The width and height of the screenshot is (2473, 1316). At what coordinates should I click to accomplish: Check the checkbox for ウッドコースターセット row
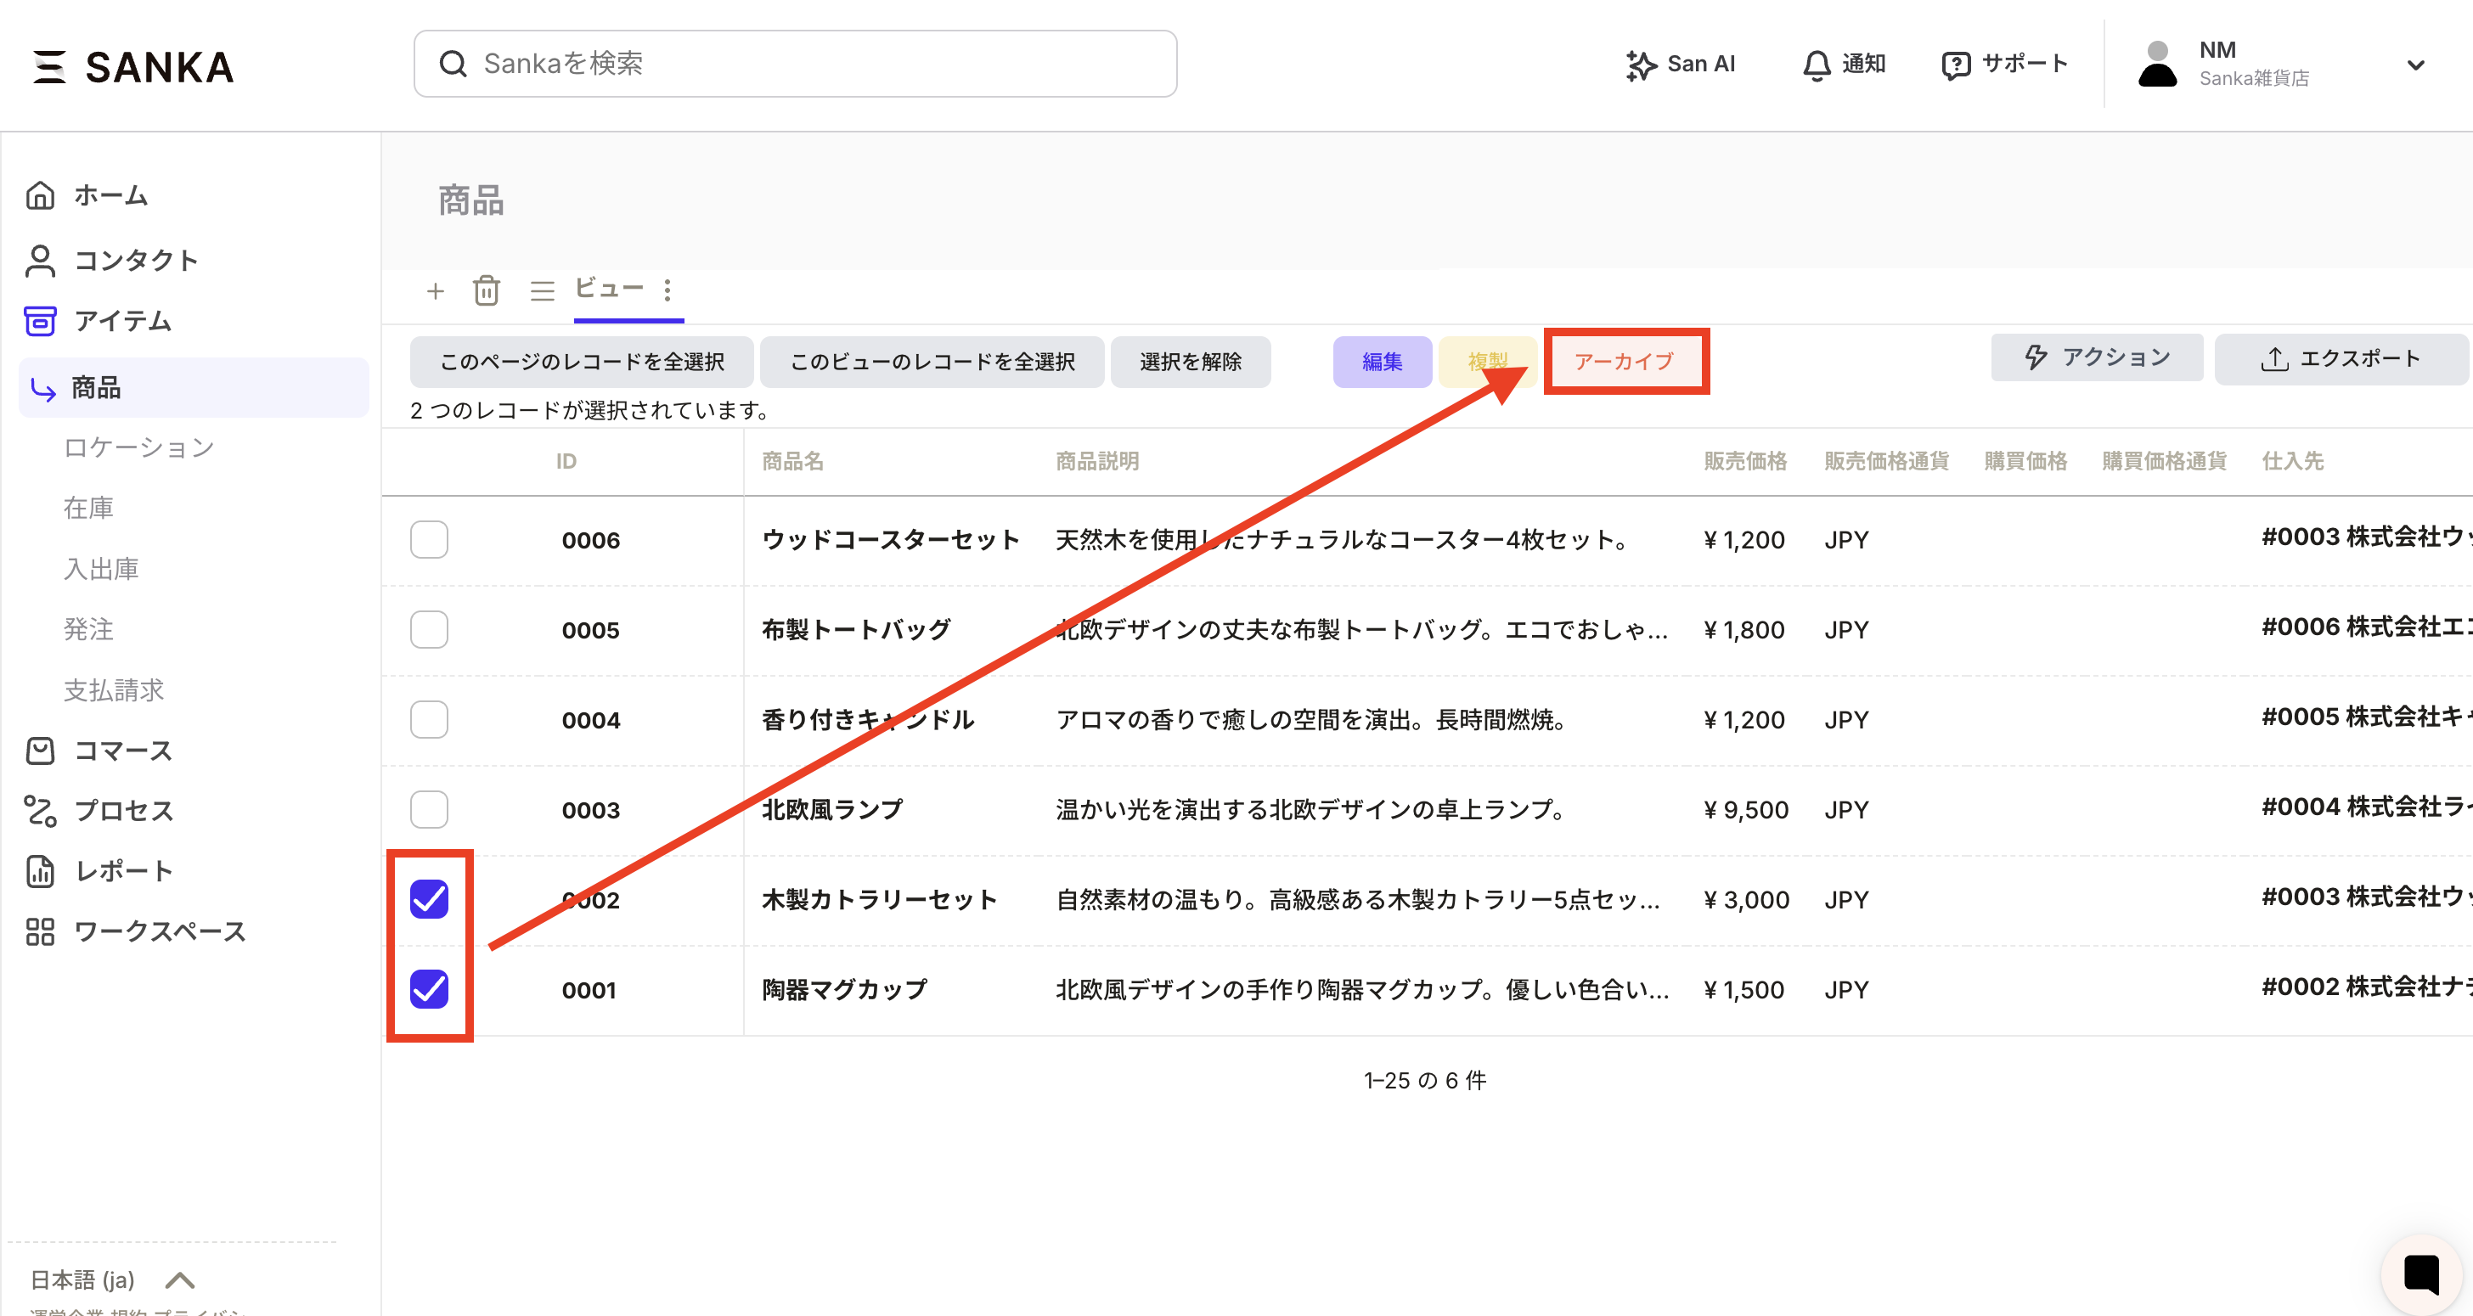click(429, 539)
